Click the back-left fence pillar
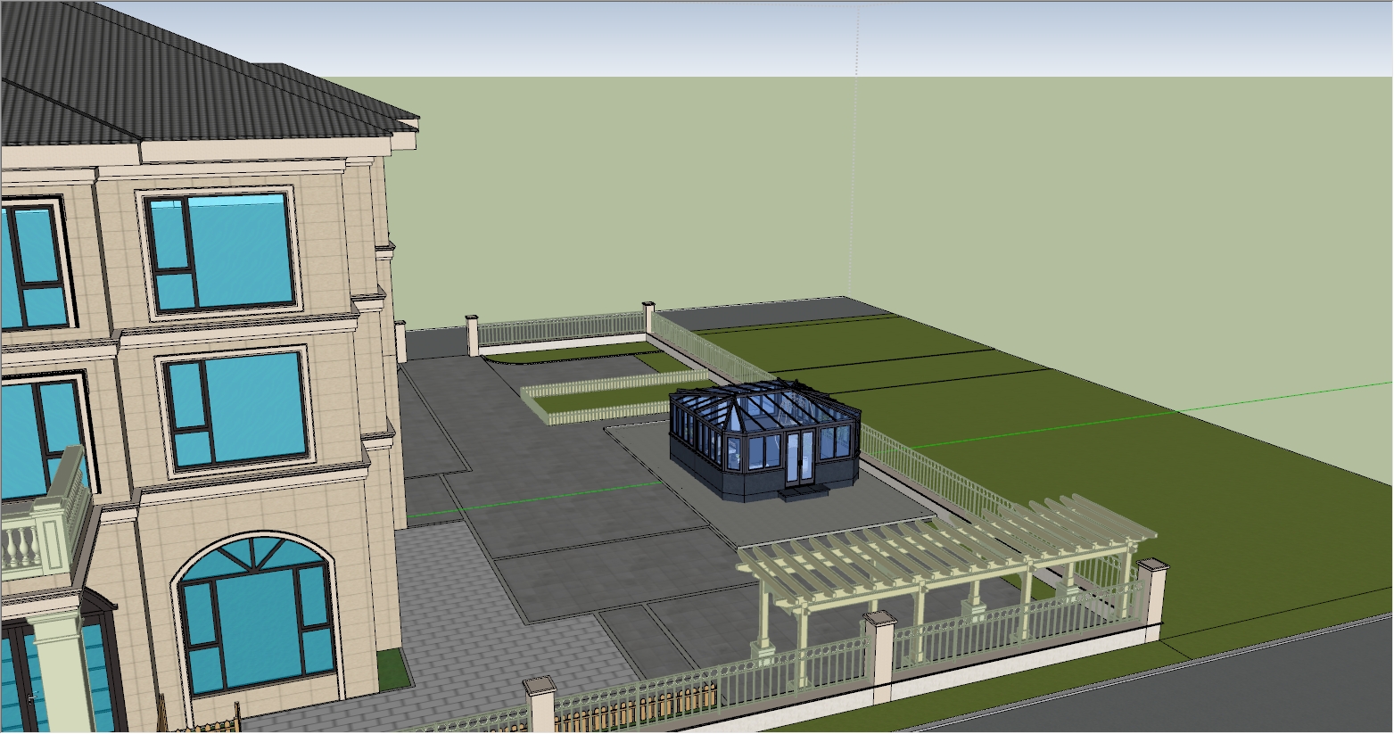 pyautogui.click(x=473, y=334)
